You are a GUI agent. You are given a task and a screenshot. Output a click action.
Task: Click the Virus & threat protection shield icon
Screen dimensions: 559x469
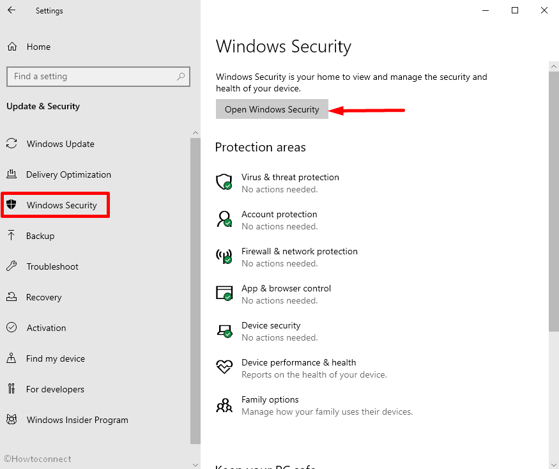[224, 182]
